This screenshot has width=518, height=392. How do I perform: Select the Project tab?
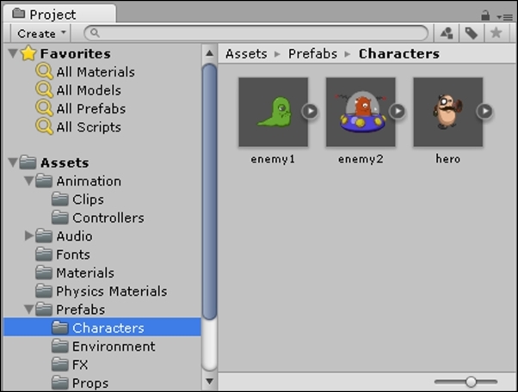pos(59,15)
